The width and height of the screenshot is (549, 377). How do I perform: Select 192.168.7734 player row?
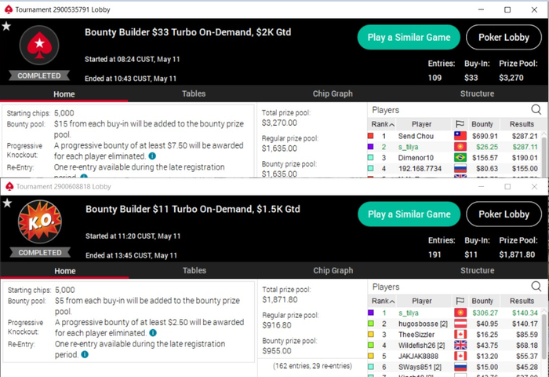click(x=454, y=168)
